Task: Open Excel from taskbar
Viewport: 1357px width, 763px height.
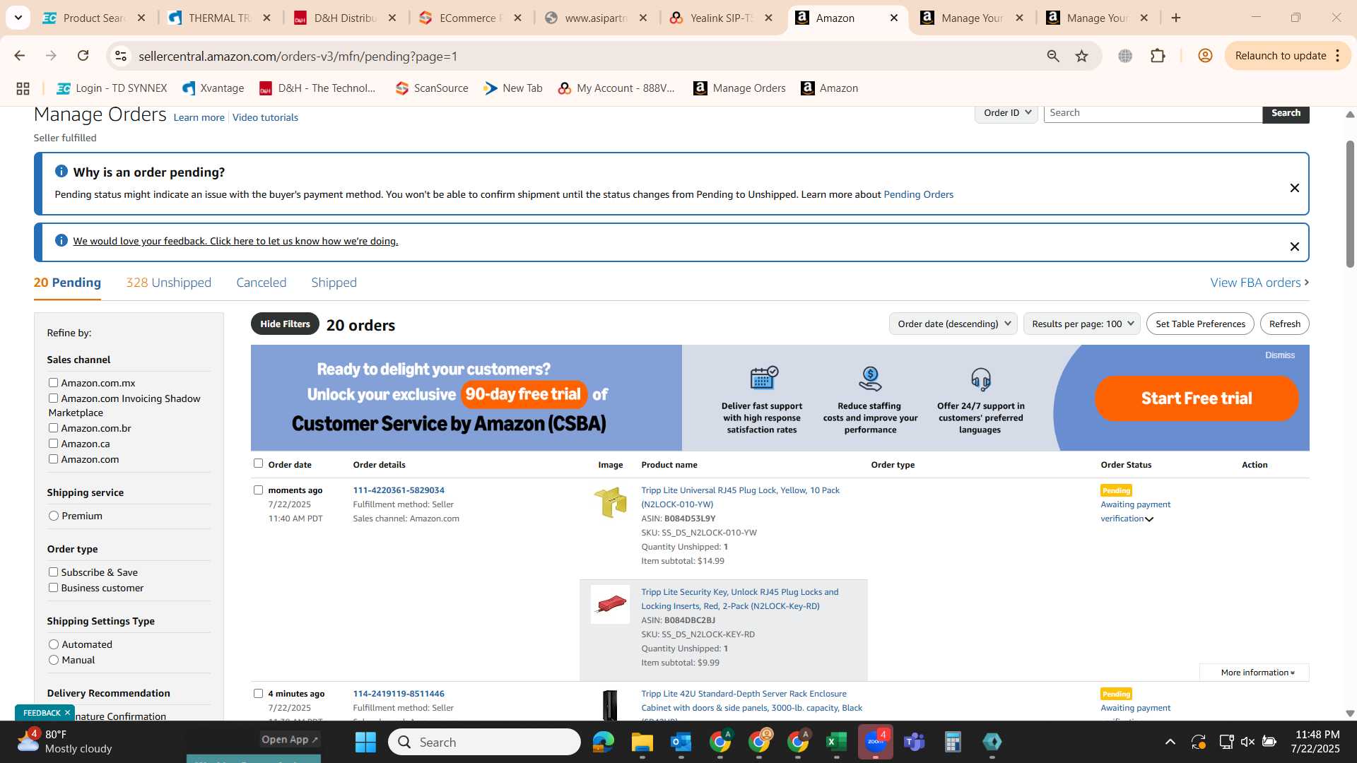Action: (836, 742)
